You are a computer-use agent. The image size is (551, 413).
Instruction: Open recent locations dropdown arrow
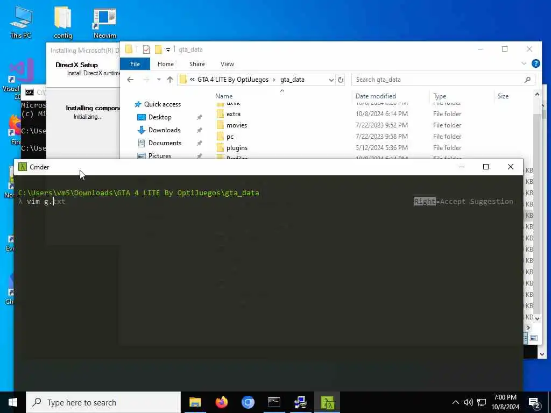[159, 80]
